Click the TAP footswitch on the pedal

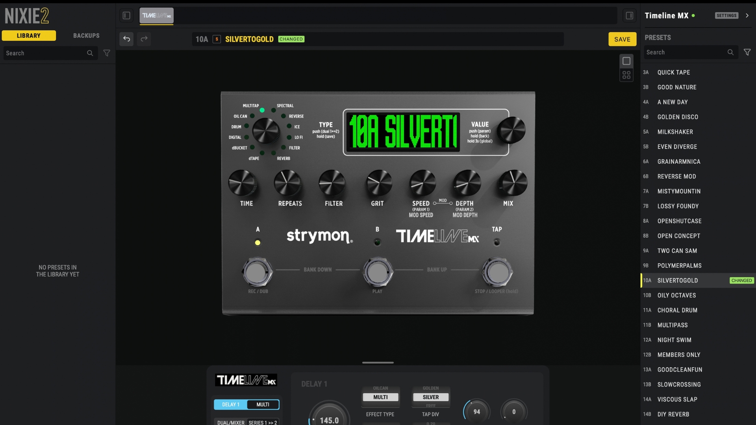click(x=497, y=272)
